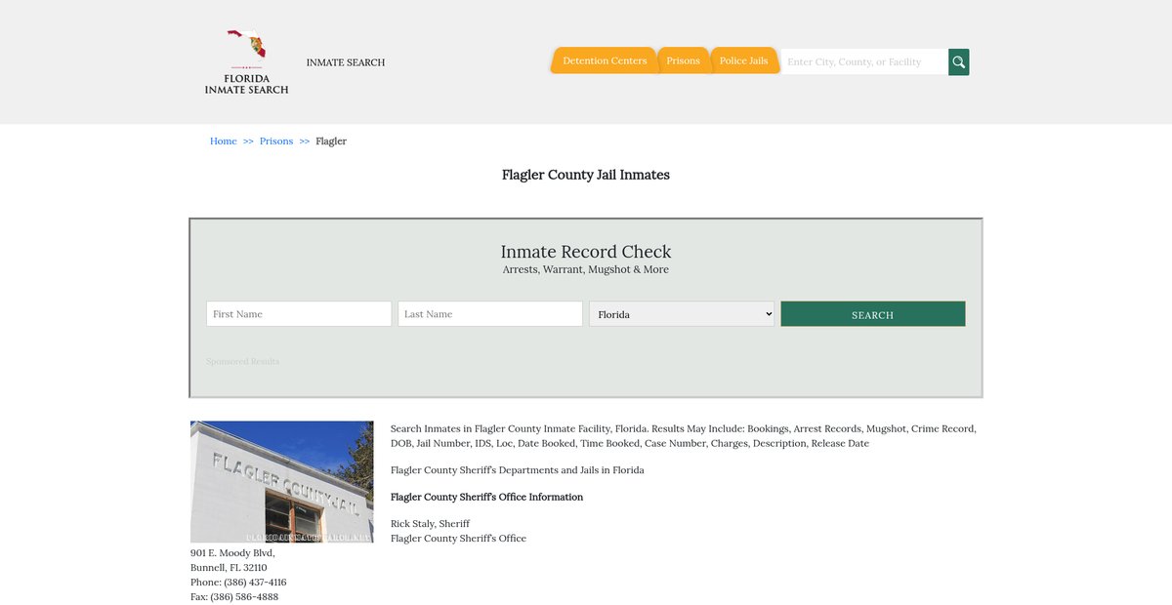Click the Bunnell, FL 32110 line

point(229,568)
